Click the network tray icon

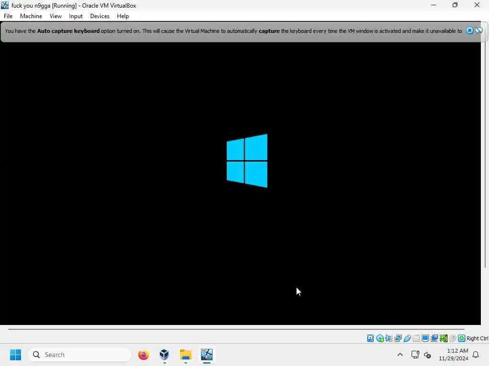[x=415, y=355]
